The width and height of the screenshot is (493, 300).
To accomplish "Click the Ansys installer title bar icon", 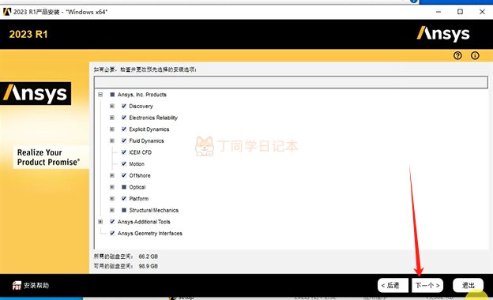I will 7,12.
